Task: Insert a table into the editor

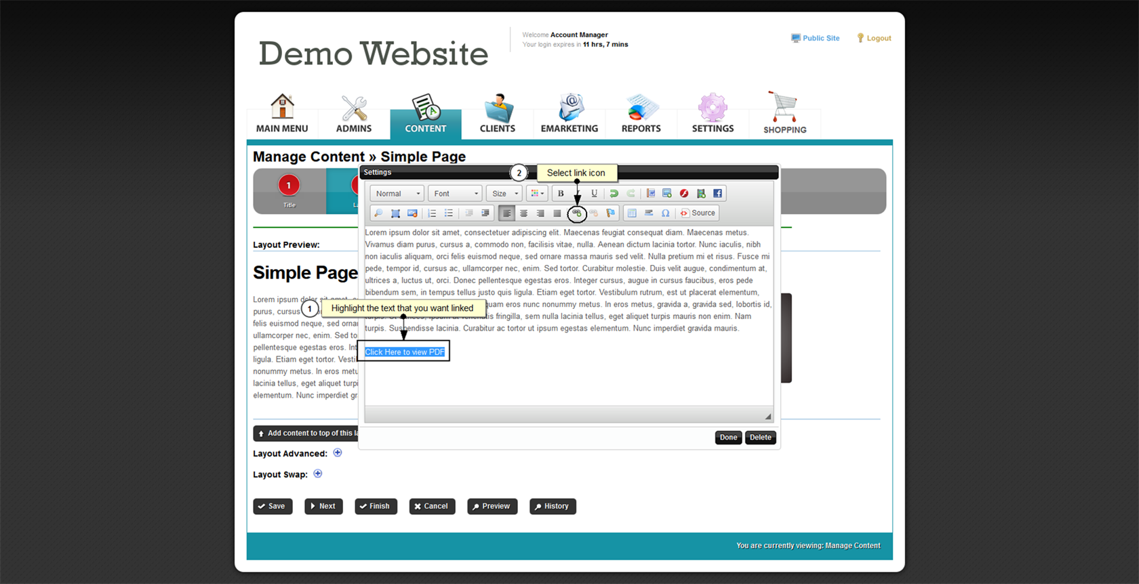Action: click(x=632, y=213)
